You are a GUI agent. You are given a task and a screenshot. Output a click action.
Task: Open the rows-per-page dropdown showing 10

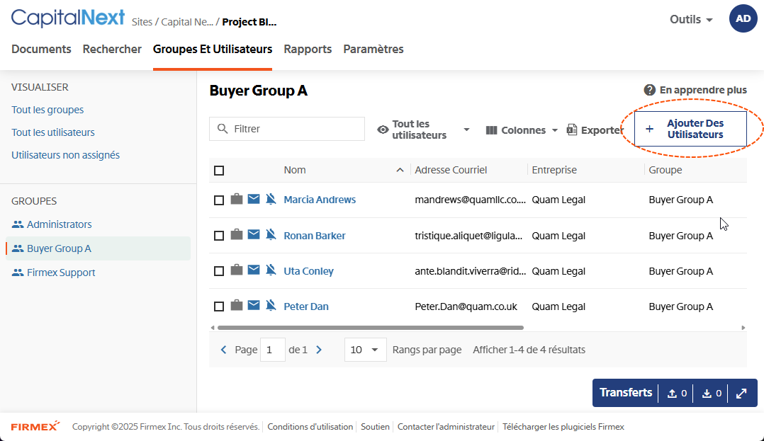tap(366, 350)
